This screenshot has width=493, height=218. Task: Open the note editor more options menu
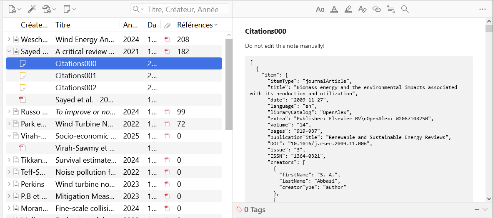(x=483, y=9)
